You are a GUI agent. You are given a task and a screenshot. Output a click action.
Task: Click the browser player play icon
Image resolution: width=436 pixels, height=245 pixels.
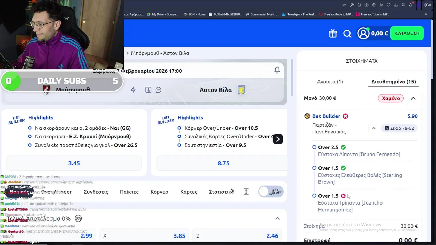click(x=381, y=5)
